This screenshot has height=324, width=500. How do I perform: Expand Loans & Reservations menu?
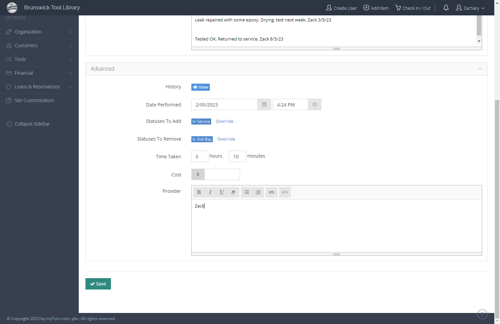[39, 87]
